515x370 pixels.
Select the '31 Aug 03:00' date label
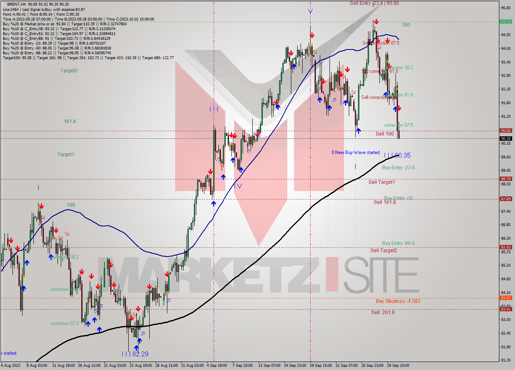point(192,366)
